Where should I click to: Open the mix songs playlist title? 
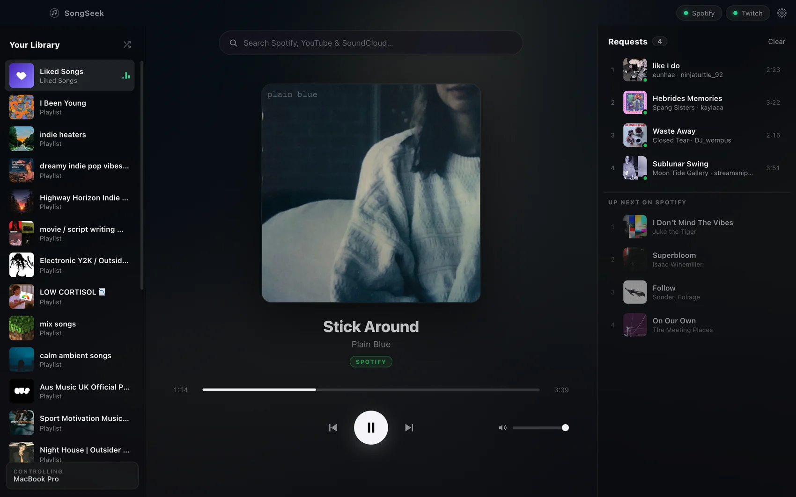pyautogui.click(x=58, y=324)
